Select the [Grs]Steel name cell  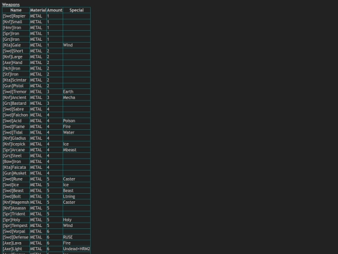click(16, 156)
